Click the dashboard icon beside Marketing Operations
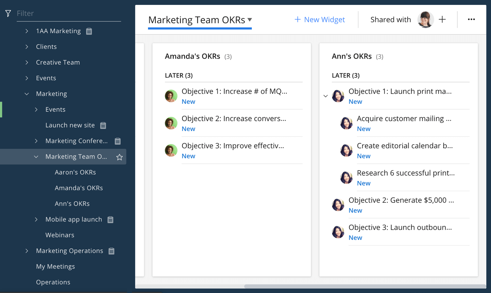This screenshot has height=293, width=491. coord(112,250)
